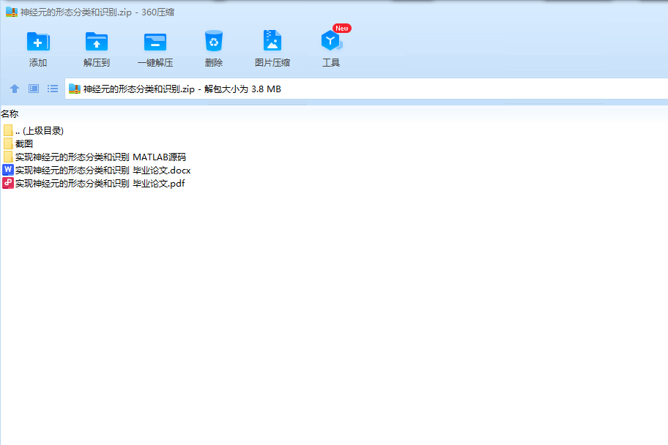Click the archive path address field
Viewport: 668px width, 445px height.
[x=366, y=89]
